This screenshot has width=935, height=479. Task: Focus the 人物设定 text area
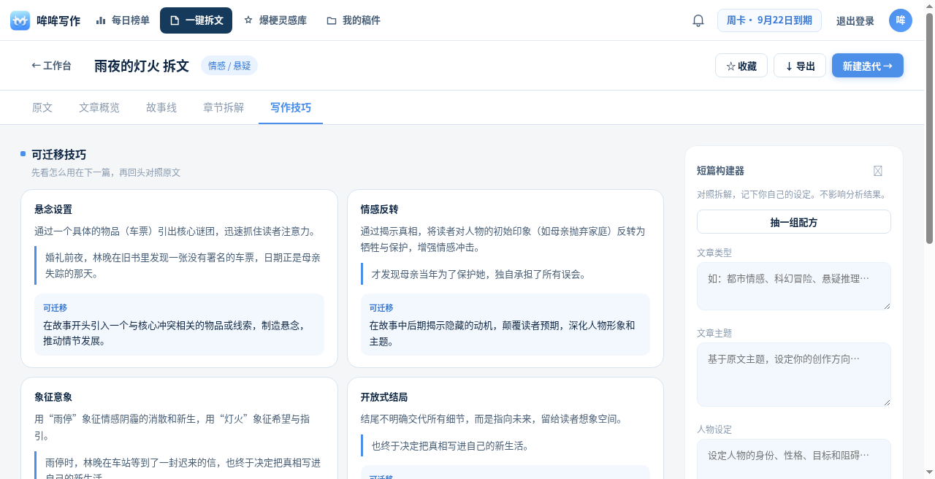click(794, 459)
